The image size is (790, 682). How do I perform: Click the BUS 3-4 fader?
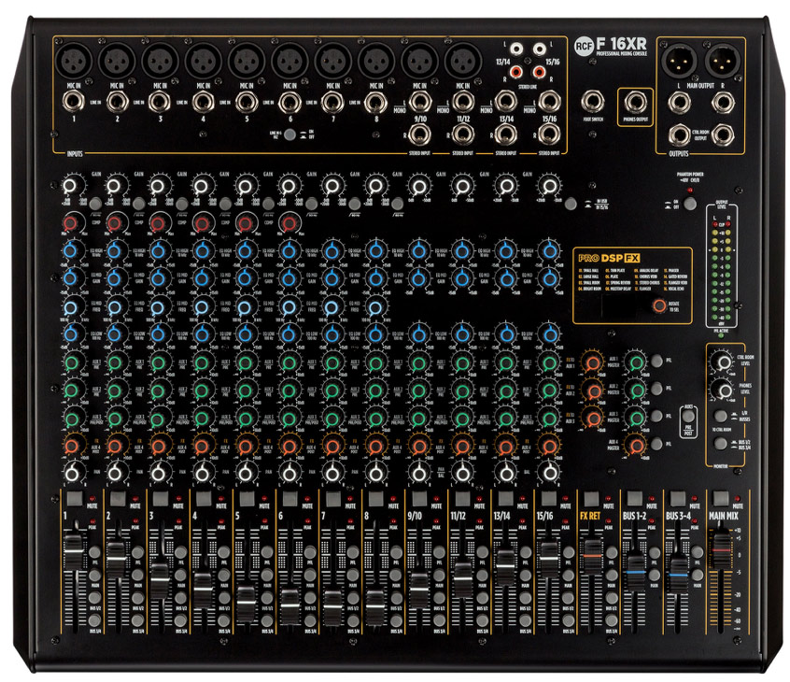pos(678,575)
